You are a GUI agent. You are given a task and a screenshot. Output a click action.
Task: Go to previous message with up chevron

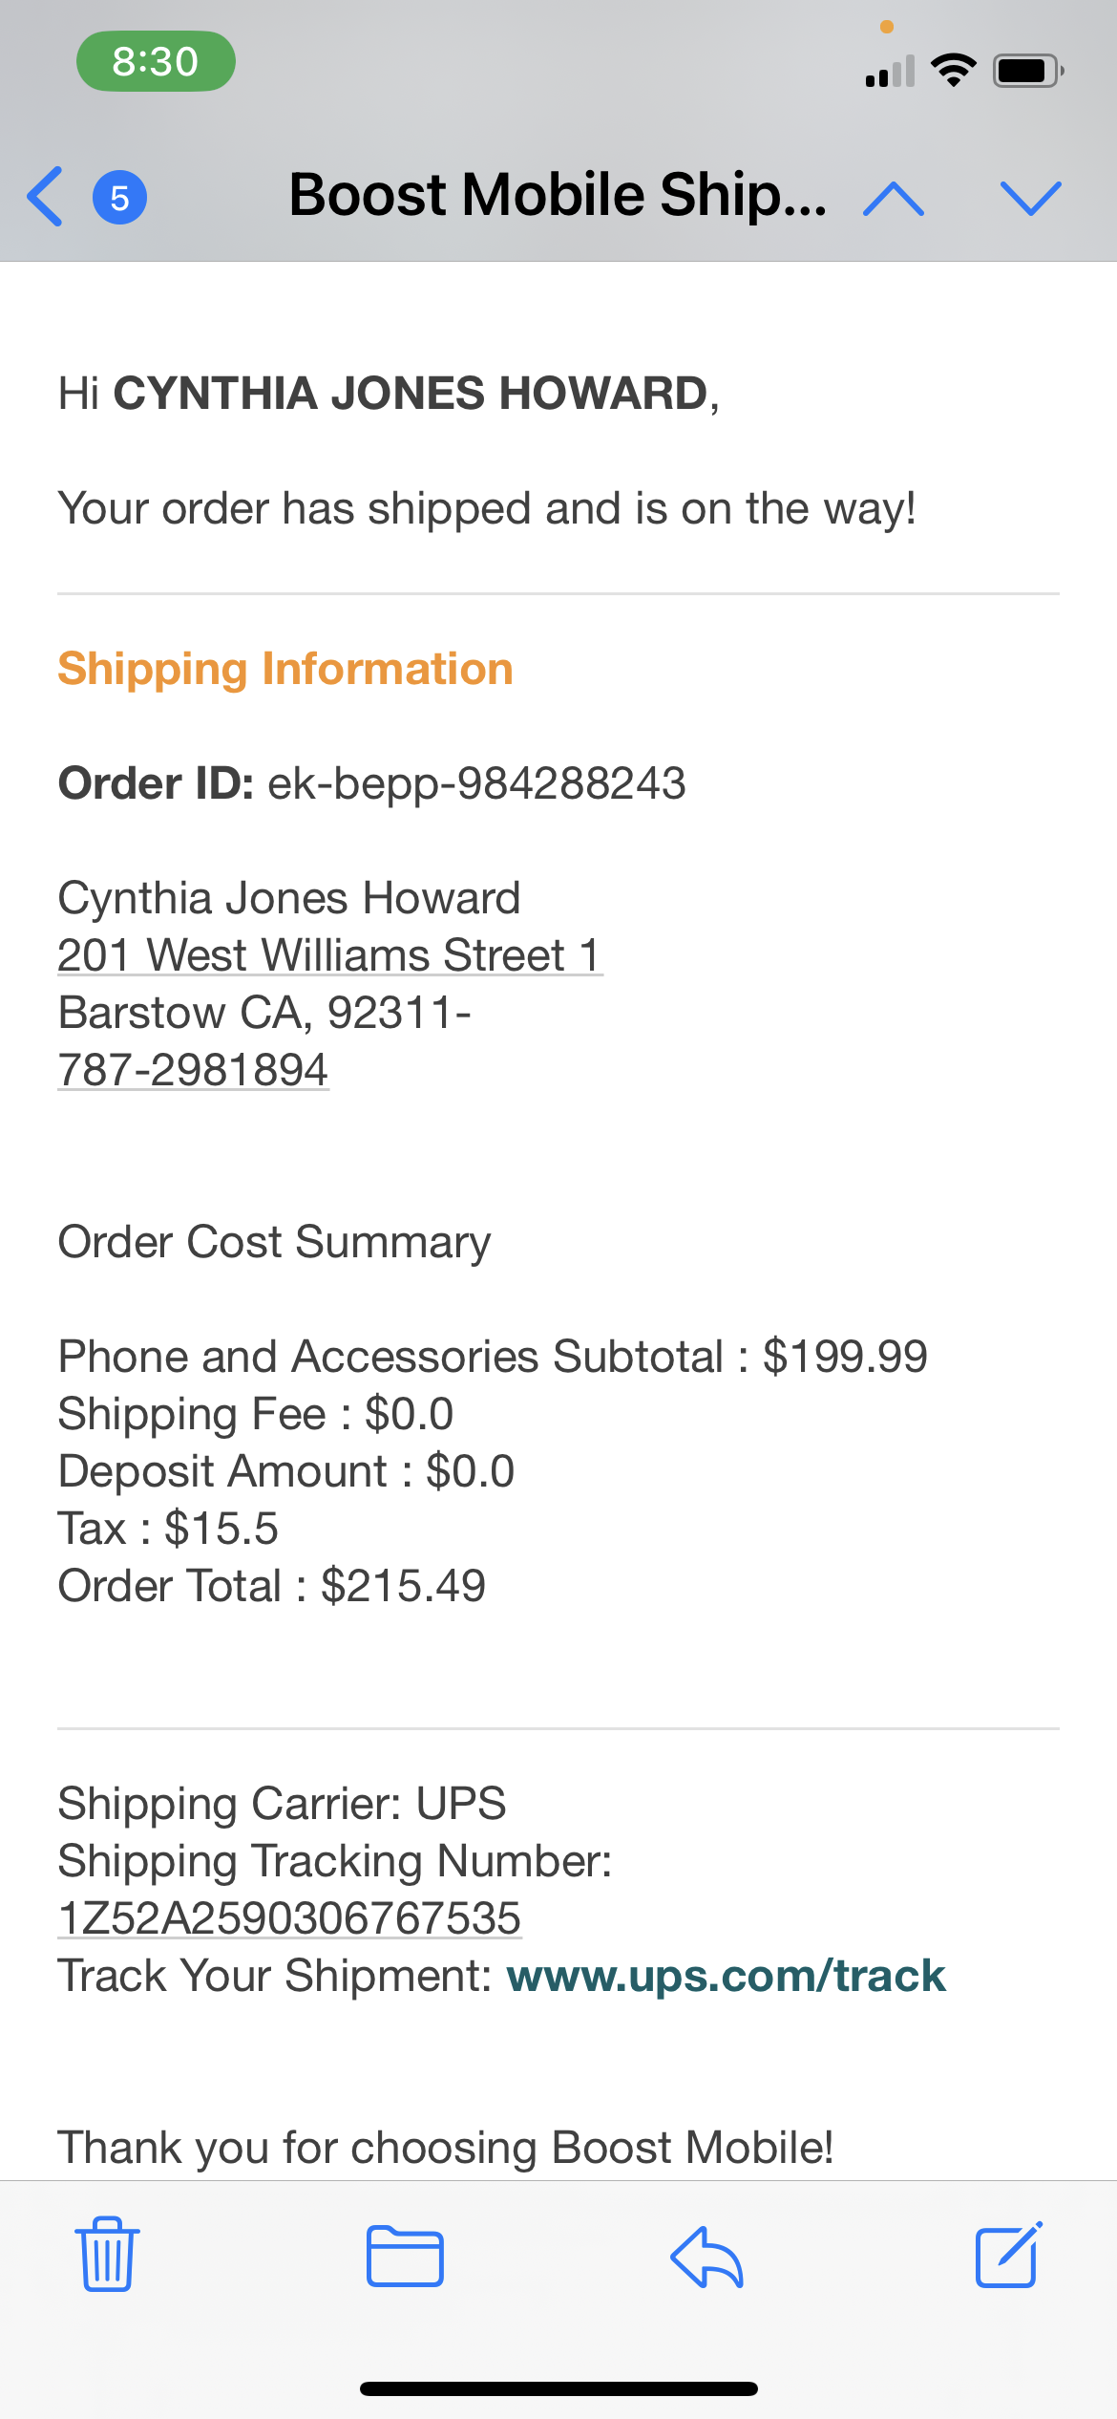click(893, 198)
